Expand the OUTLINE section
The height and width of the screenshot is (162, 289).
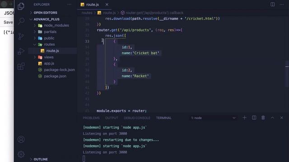click(x=41, y=159)
